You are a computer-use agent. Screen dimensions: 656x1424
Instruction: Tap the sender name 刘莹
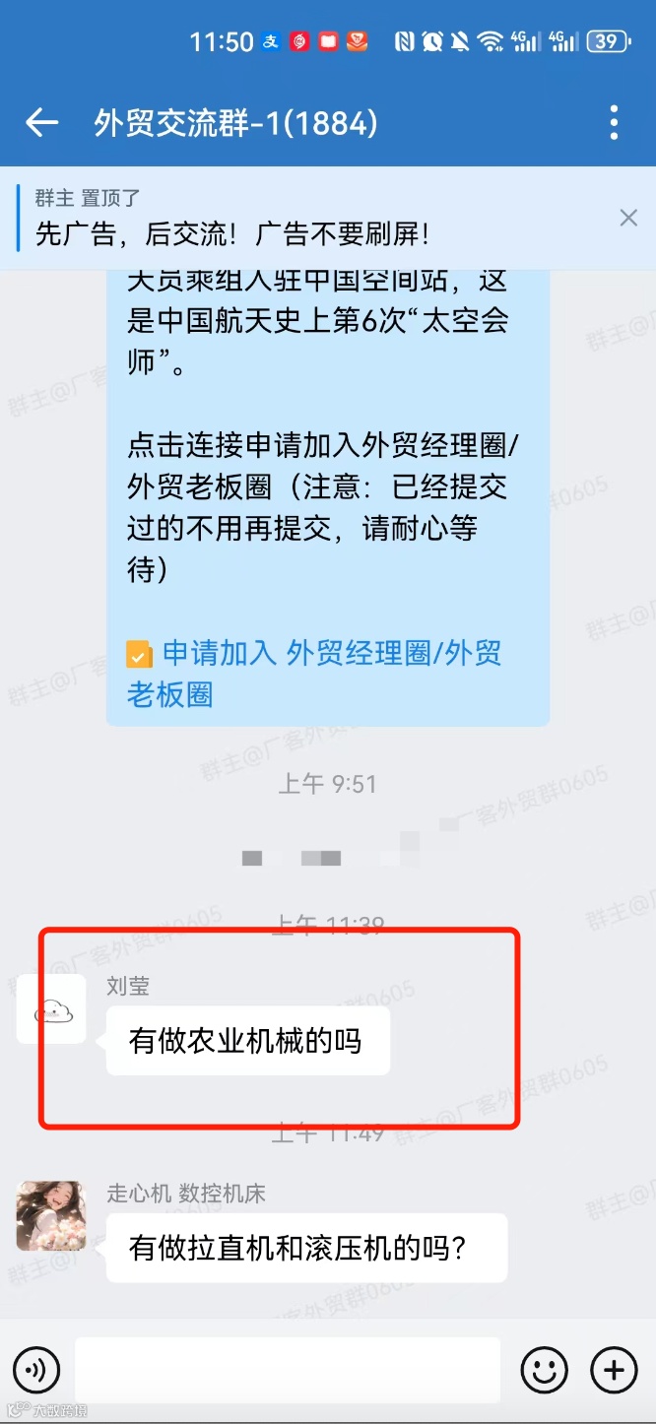coord(128,986)
